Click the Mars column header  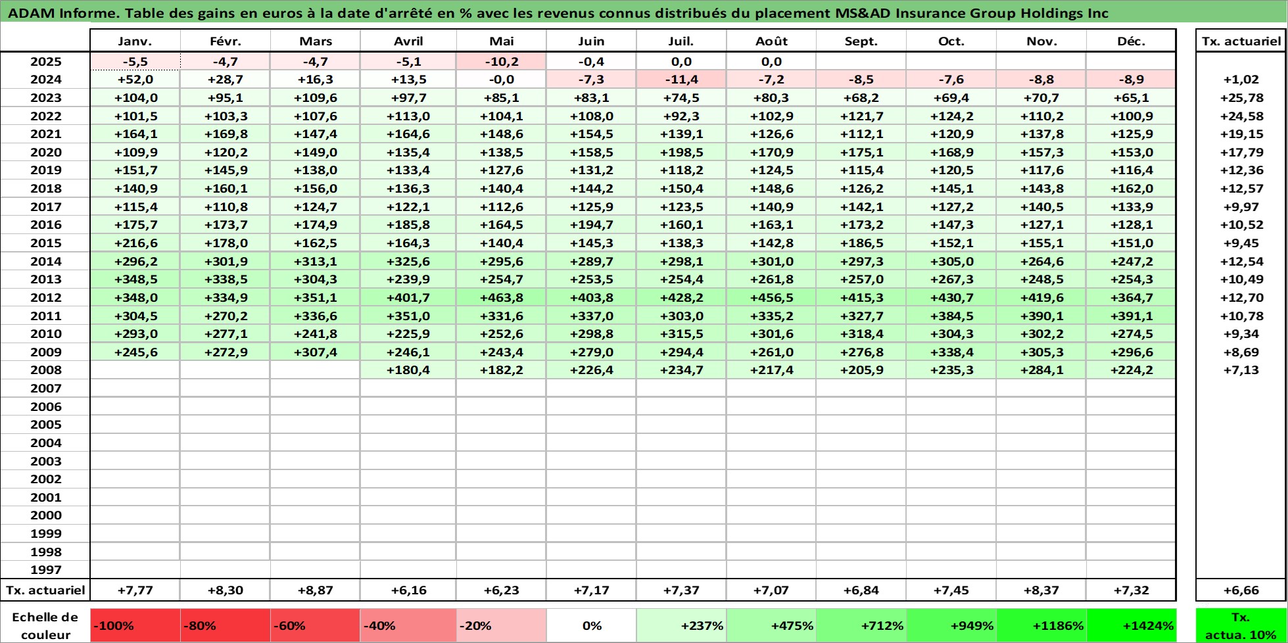315,41
